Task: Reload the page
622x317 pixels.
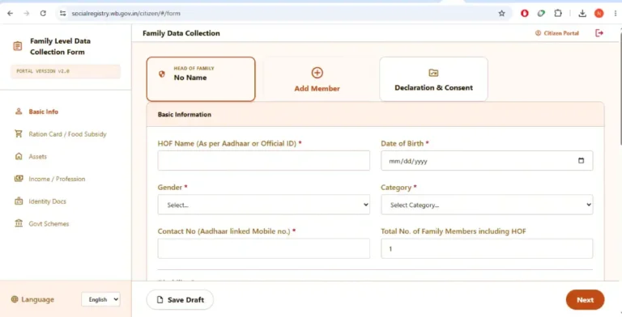Action: pyautogui.click(x=43, y=14)
